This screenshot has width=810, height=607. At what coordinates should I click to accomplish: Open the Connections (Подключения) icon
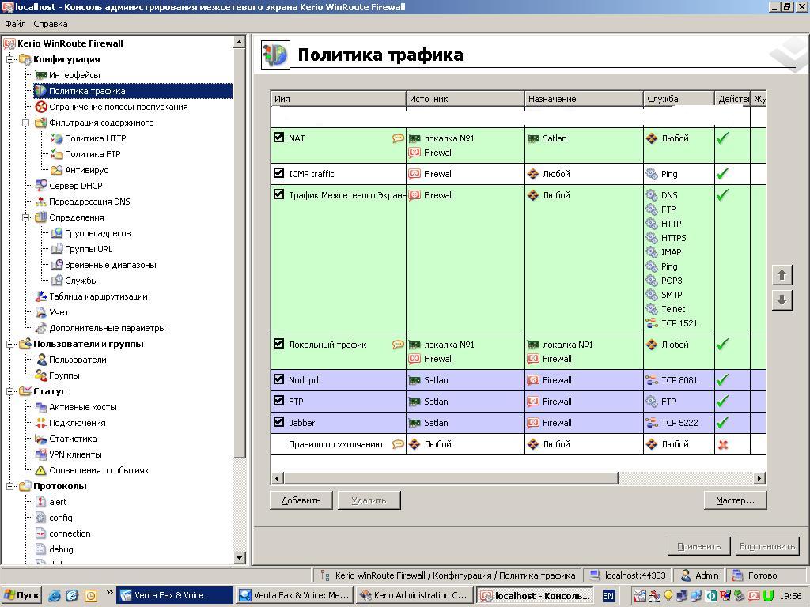point(41,424)
